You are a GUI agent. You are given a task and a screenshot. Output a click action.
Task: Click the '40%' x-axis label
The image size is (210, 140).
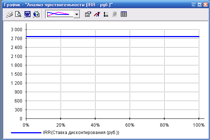95,125
